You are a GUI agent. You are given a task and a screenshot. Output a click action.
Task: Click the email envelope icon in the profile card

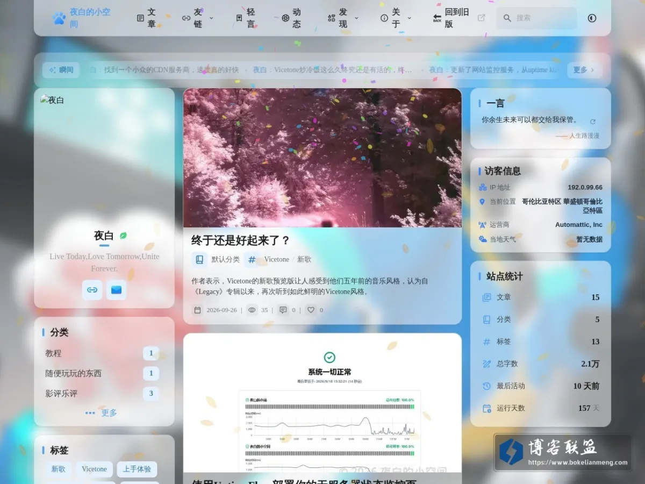tap(116, 290)
